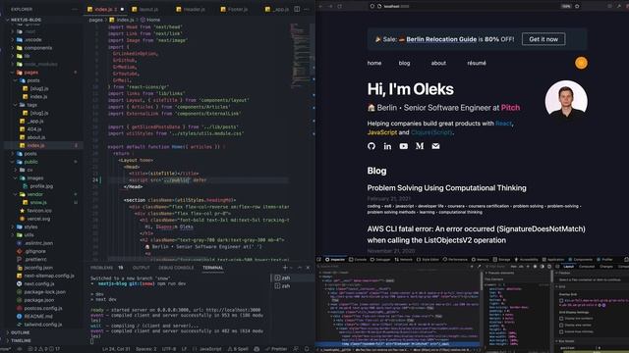
Task: Open the editor more actions ellipsis menu
Action: [307, 9]
